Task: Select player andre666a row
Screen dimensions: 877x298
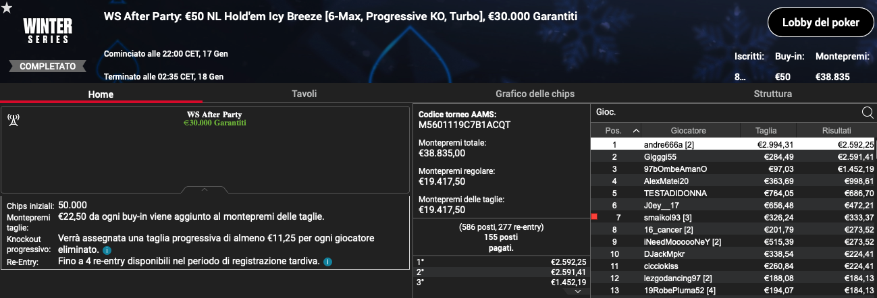Action: coord(734,144)
